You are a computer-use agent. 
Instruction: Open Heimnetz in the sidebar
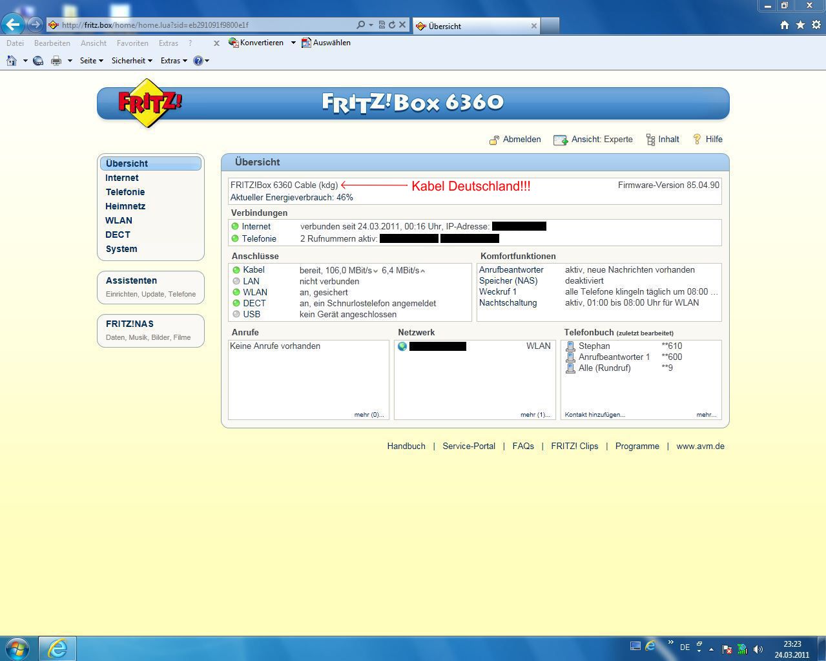tap(125, 206)
